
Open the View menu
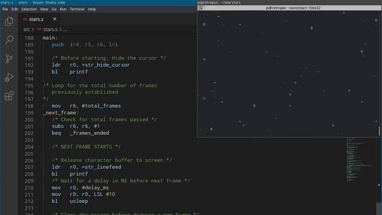click(x=44, y=10)
